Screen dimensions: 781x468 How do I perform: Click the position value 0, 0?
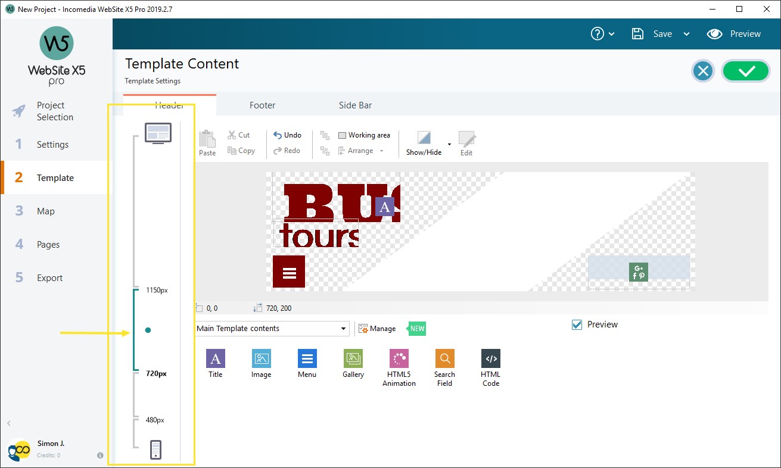point(212,308)
